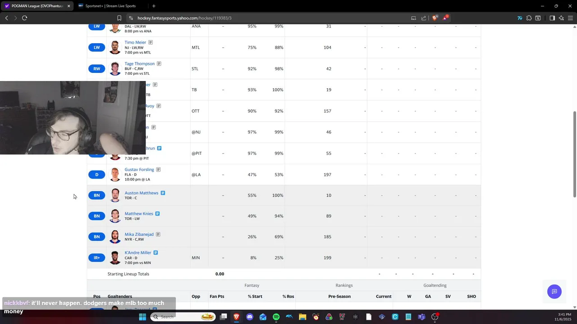Sort by the Fan Pts column header
Image resolution: width=577 pixels, height=324 pixels.
(x=217, y=297)
